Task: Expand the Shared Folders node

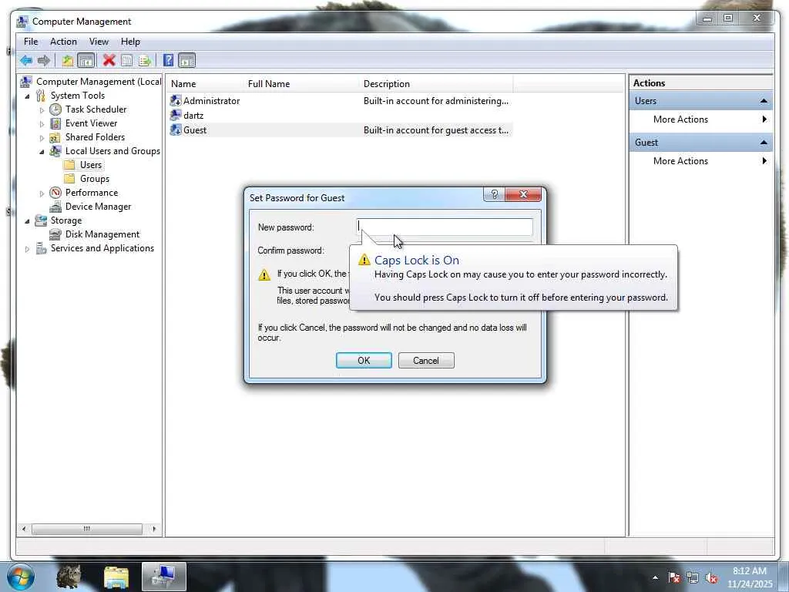Action: [42, 137]
